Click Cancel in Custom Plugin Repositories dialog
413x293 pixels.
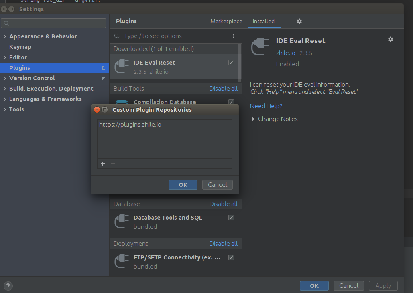(217, 185)
